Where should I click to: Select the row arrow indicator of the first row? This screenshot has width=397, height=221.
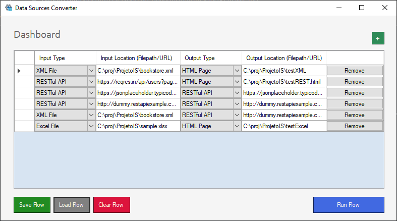[x=19, y=71]
